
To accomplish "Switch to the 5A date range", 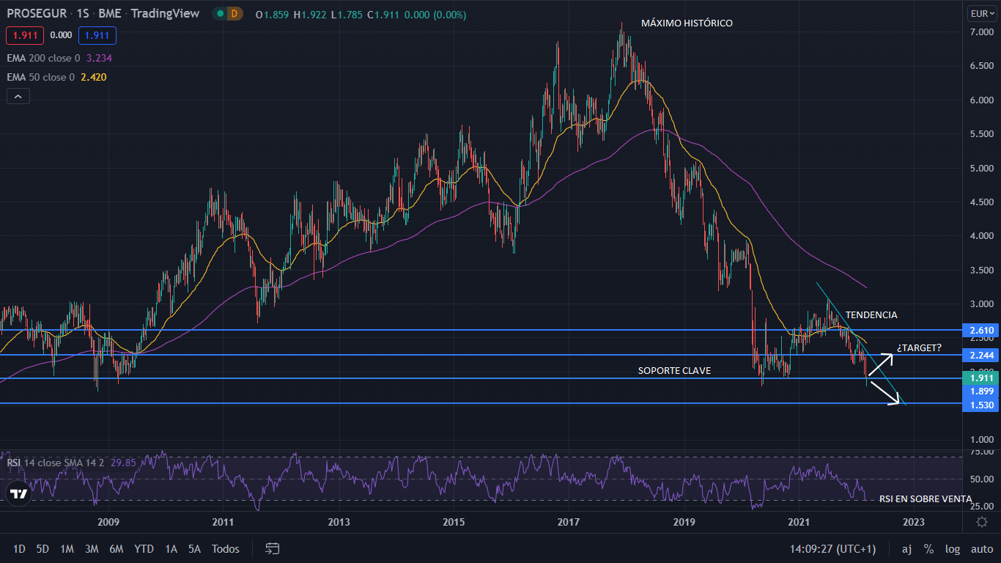I will (194, 548).
